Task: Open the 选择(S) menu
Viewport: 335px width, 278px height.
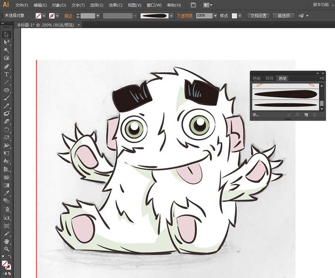Action: coord(97,5)
